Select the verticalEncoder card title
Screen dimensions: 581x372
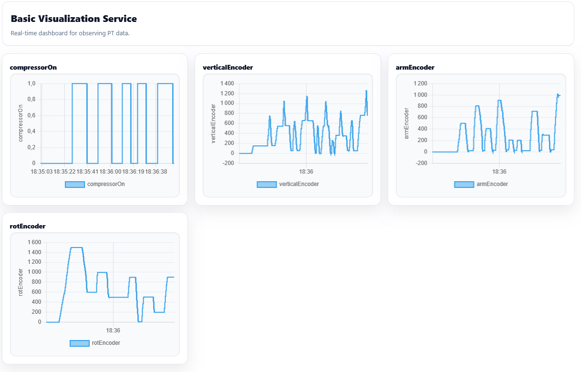coord(228,68)
